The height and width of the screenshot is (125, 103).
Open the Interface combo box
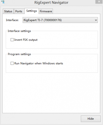point(60,20)
